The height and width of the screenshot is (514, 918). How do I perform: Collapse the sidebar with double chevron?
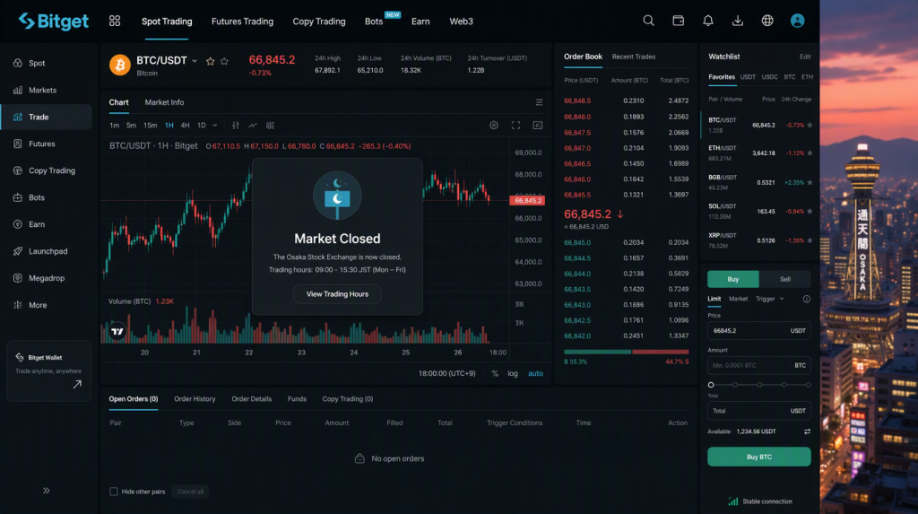(47, 491)
